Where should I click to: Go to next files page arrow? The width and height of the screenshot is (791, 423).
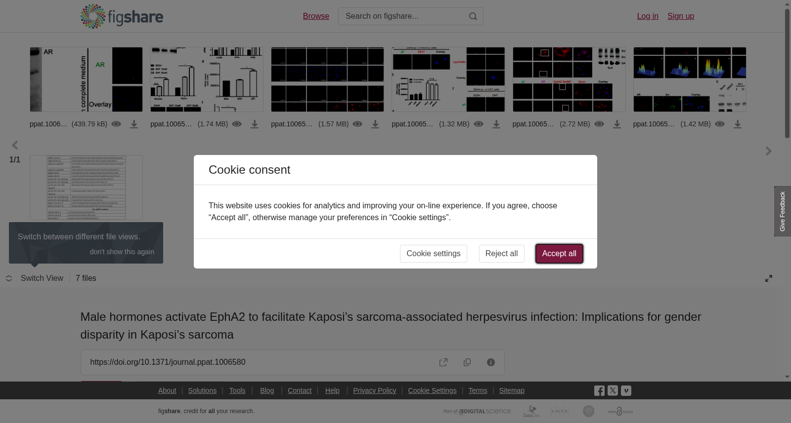[x=768, y=151]
